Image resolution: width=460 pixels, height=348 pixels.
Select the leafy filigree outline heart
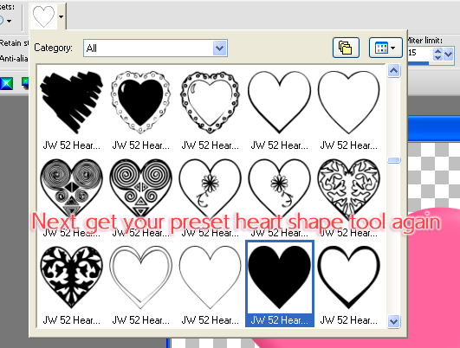[x=349, y=189]
